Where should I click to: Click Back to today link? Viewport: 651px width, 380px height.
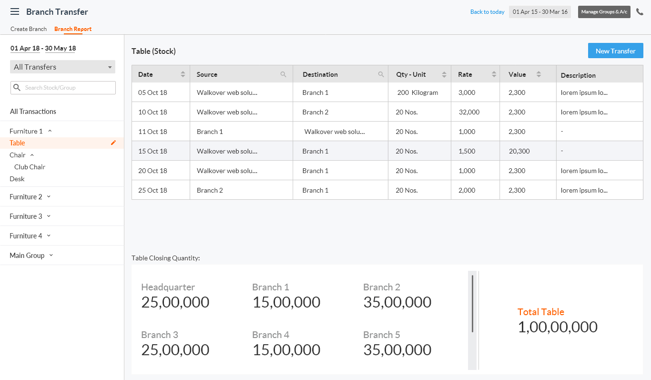point(487,12)
